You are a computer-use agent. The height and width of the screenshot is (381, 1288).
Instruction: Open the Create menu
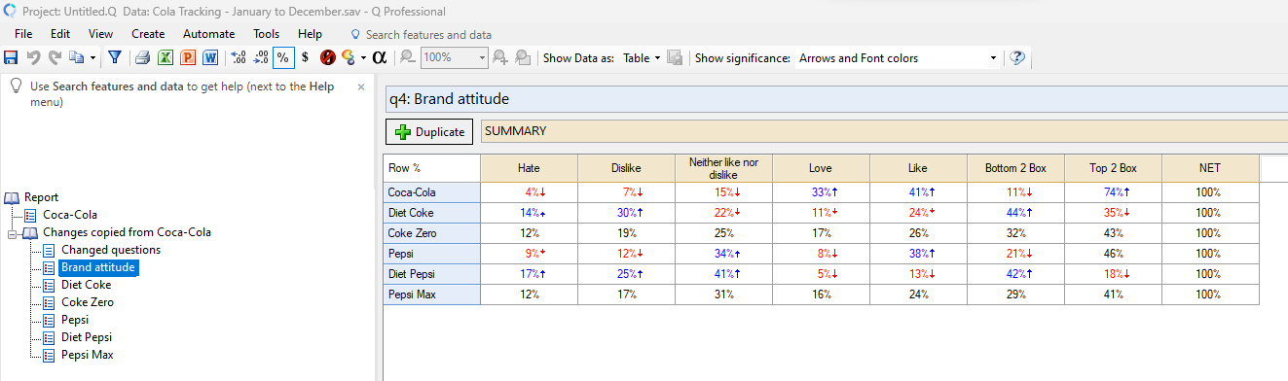point(148,34)
